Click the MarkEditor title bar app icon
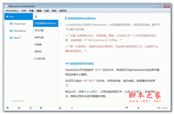 coord(6,6)
